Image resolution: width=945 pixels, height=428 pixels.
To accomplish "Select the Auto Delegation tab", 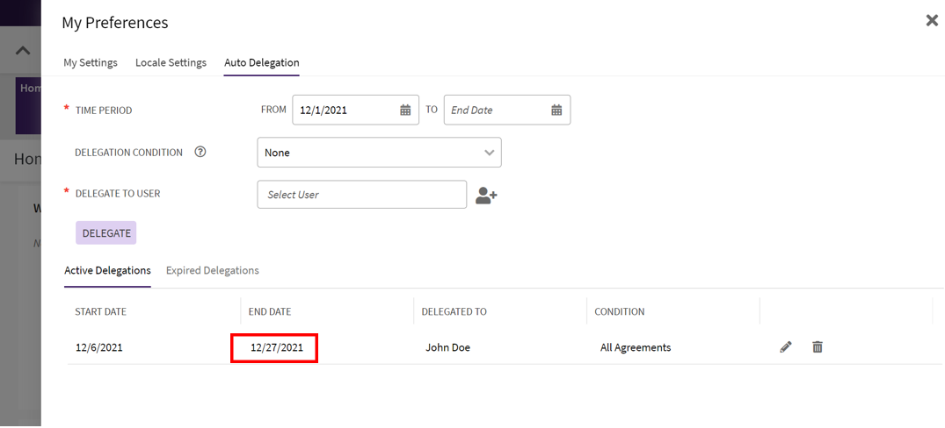I will point(261,63).
